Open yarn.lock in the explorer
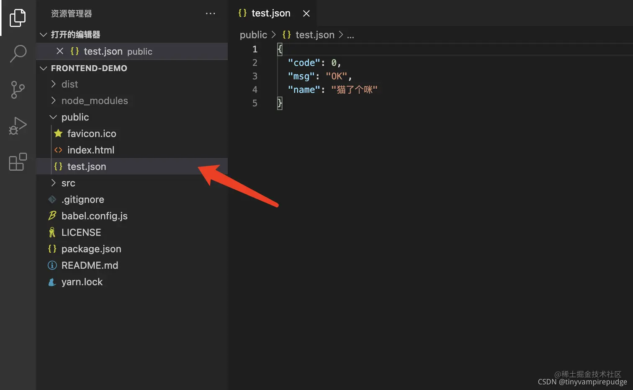633x390 pixels. 82,282
